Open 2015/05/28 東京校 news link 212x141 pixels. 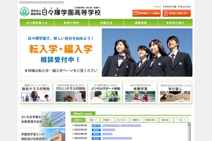click(117, 138)
